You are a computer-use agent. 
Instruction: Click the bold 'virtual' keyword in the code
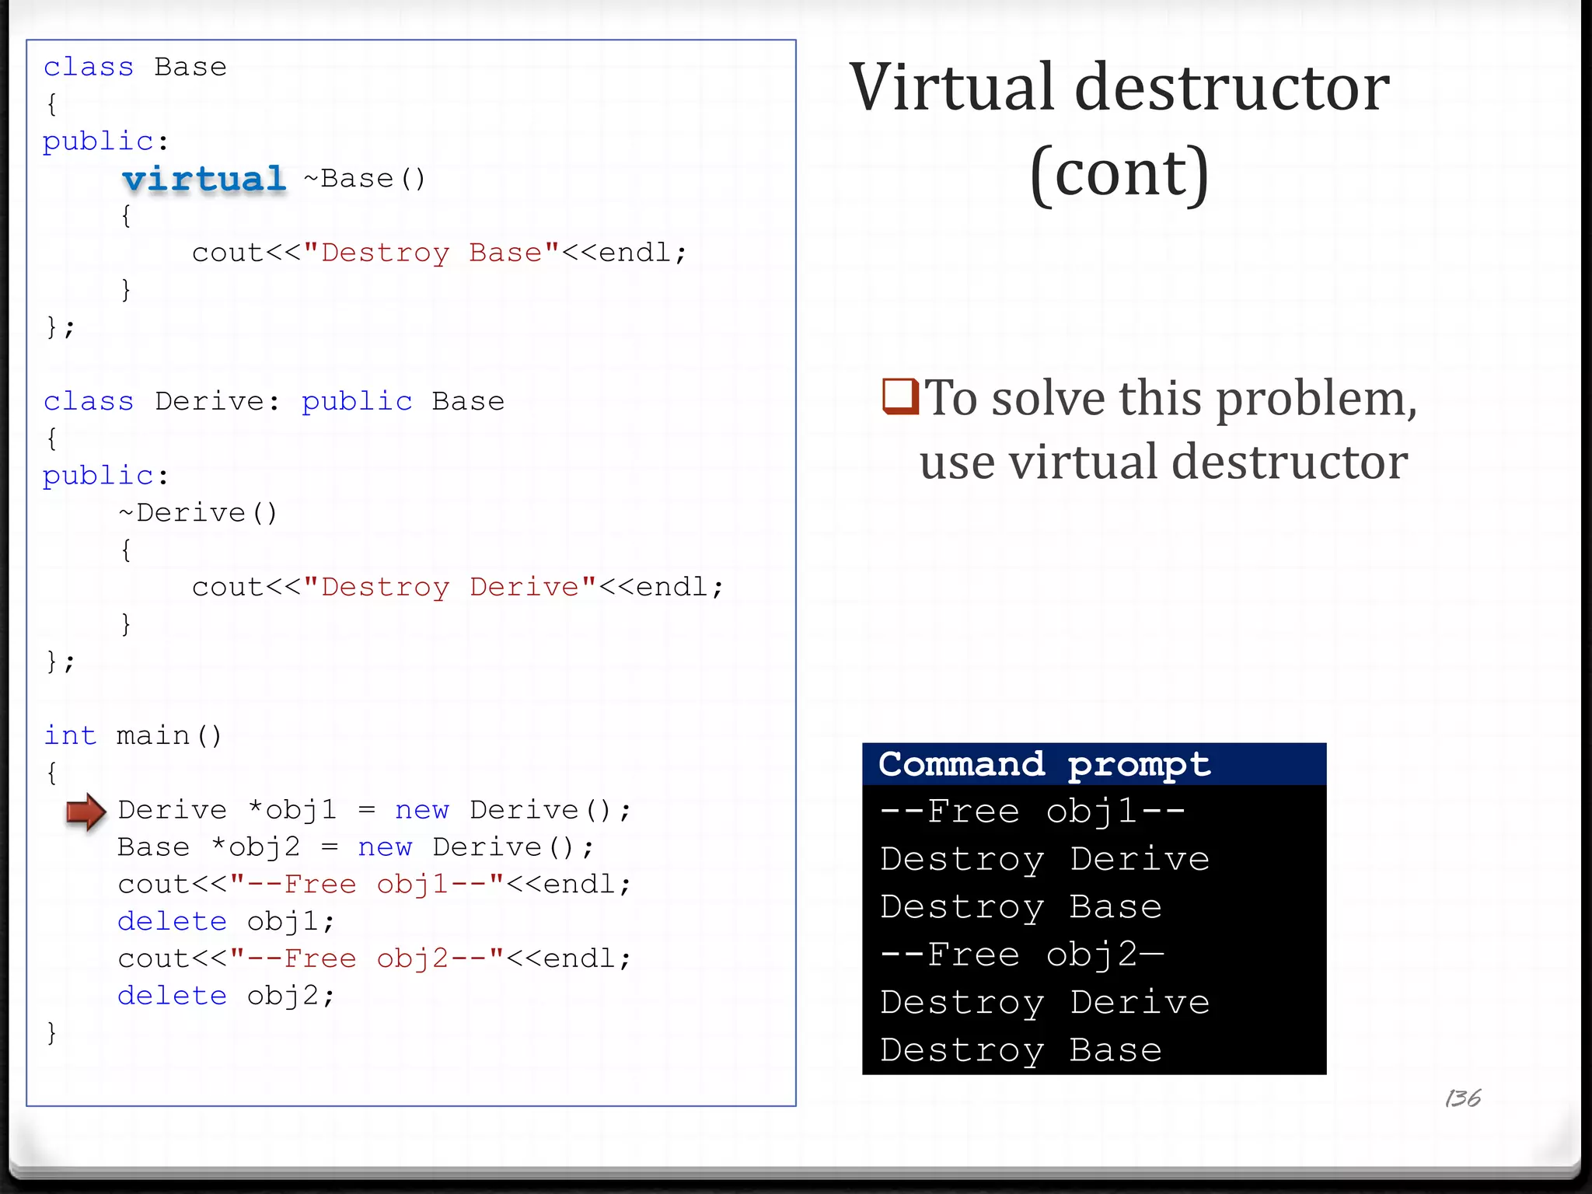204,179
